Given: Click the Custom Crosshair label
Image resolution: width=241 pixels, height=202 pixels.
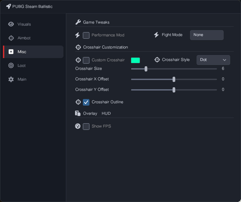Looking at the screenshot, I should click(108, 60).
